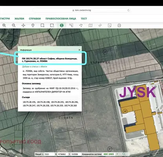This screenshot has width=163, height=157.
Task: Click the scale input field showing 5321
Action: pyautogui.click(x=49, y=154)
